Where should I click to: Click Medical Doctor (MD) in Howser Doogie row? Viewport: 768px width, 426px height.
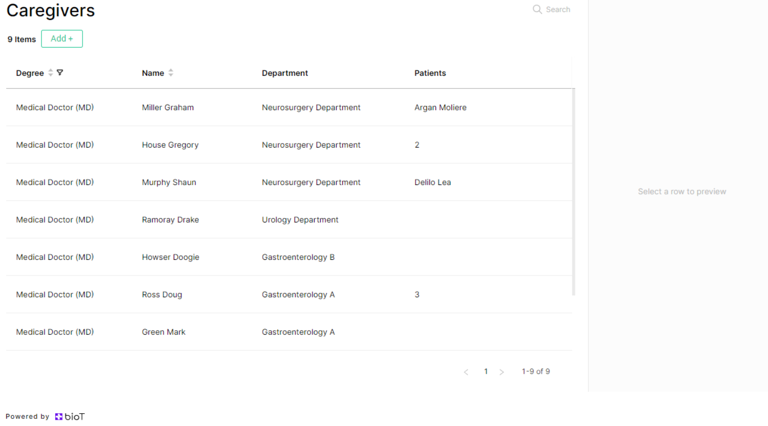55,257
